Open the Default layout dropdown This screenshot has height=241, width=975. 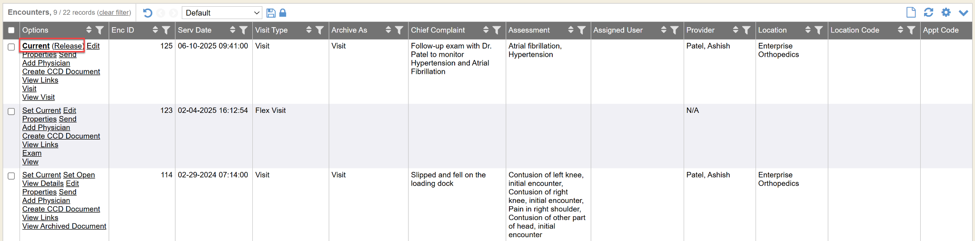[x=222, y=13]
